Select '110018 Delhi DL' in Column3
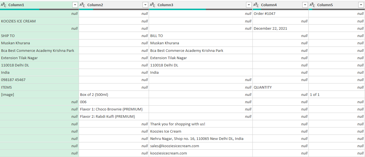Viewport: 365px width, 157px height. pyautogui.click(x=201, y=65)
